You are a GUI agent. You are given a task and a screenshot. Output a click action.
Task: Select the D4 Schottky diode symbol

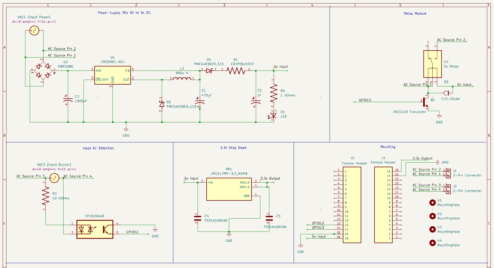[x=209, y=71]
